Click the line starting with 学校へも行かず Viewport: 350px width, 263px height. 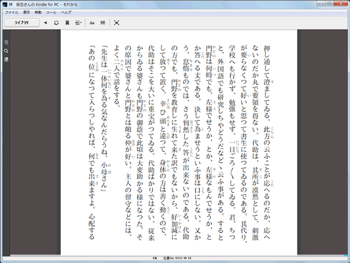pyautogui.click(x=232, y=142)
